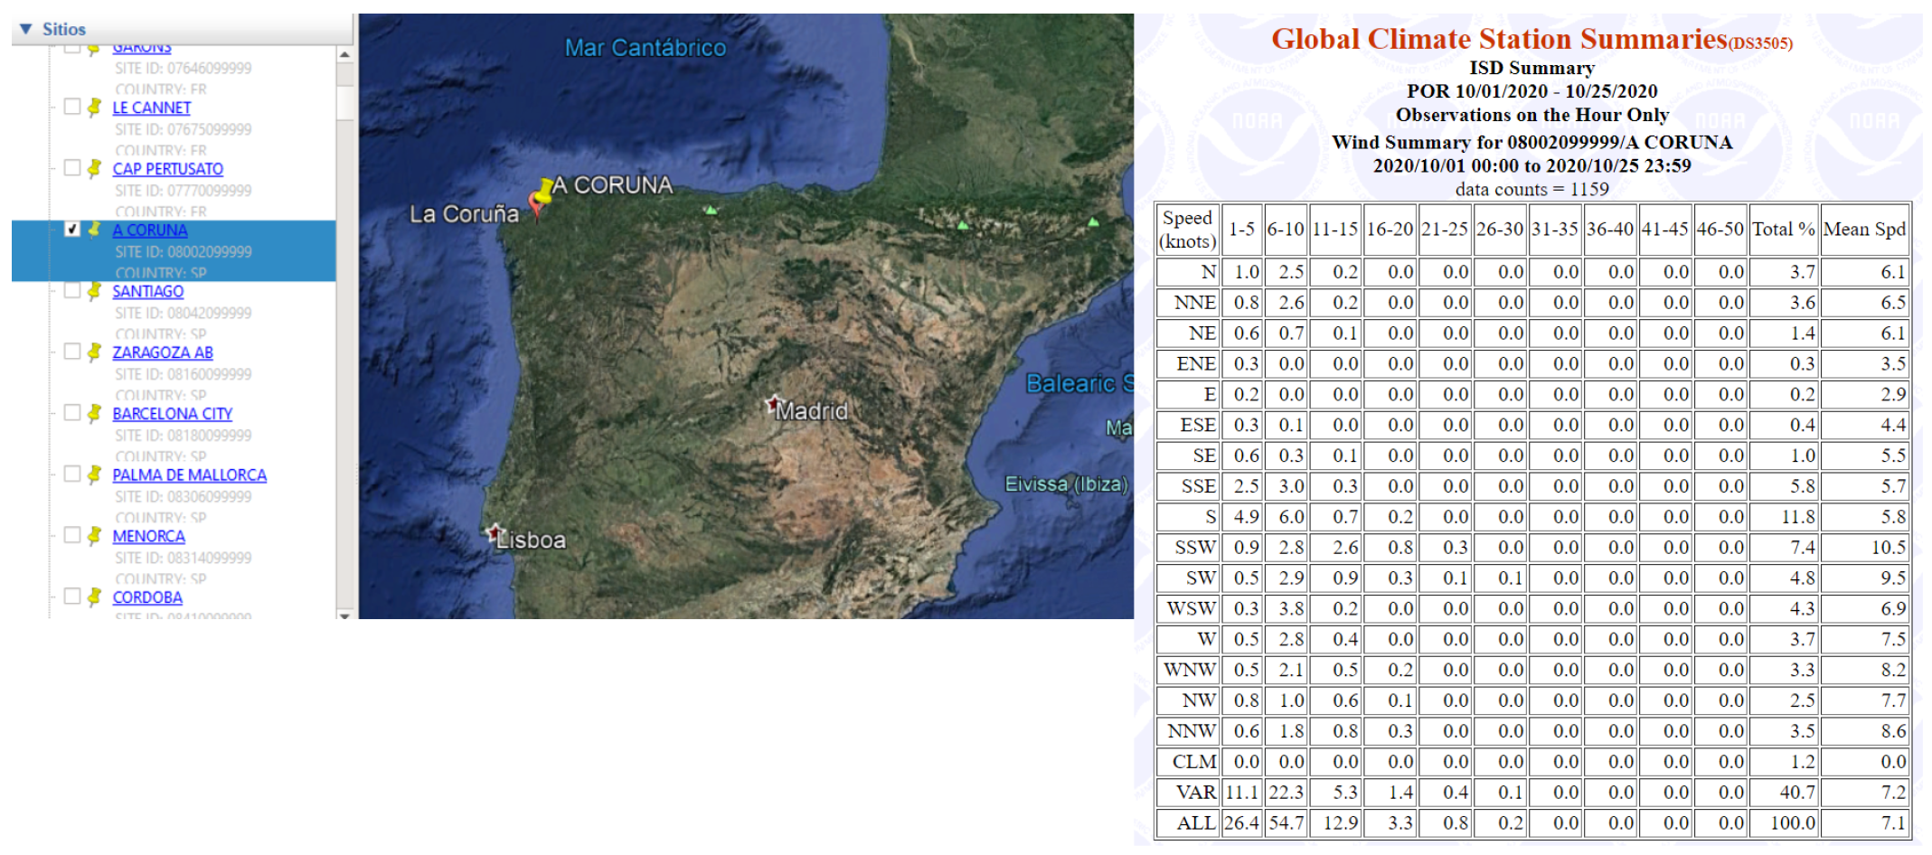Open the ZARAGOZA AB site link

click(x=163, y=352)
